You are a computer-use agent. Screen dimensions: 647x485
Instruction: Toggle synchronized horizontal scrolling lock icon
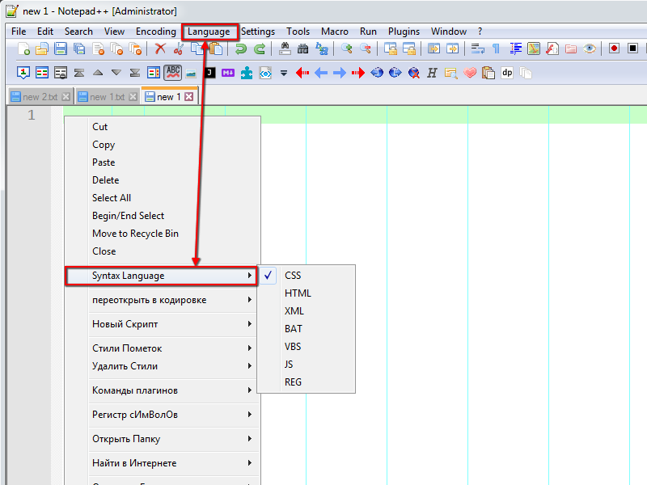pyautogui.click(x=409, y=48)
